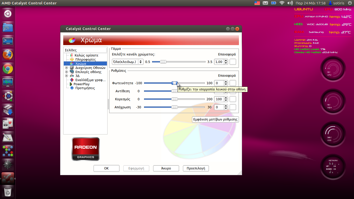The width and height of the screenshot is (354, 199).
Task: Click the Απόχρωση slider handle
Action: coord(175,107)
